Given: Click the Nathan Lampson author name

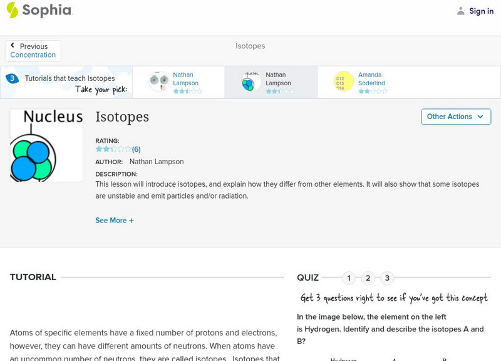Looking at the screenshot, I should (157, 162).
